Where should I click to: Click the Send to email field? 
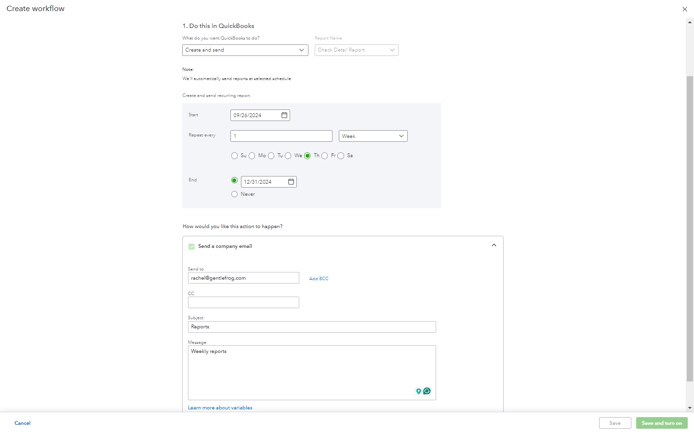click(243, 278)
